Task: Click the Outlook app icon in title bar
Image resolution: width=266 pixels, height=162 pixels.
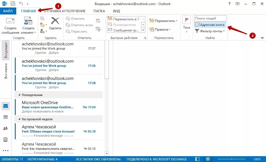Action: [x=4, y=3]
